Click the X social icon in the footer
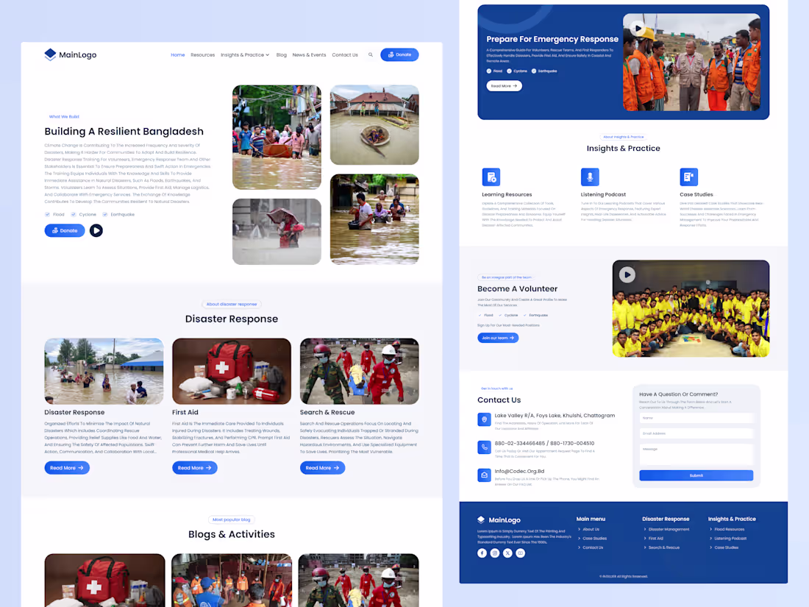809x607 pixels. tap(507, 553)
